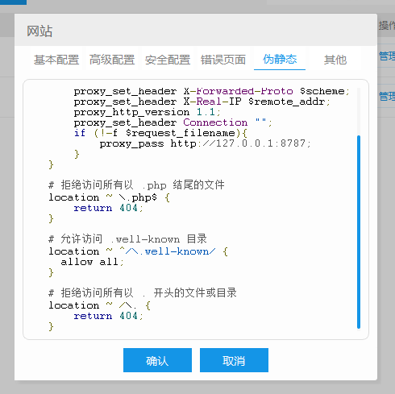Click the blue vertical scrollbar in editor
This screenshot has height=394, width=395.
click(359, 232)
